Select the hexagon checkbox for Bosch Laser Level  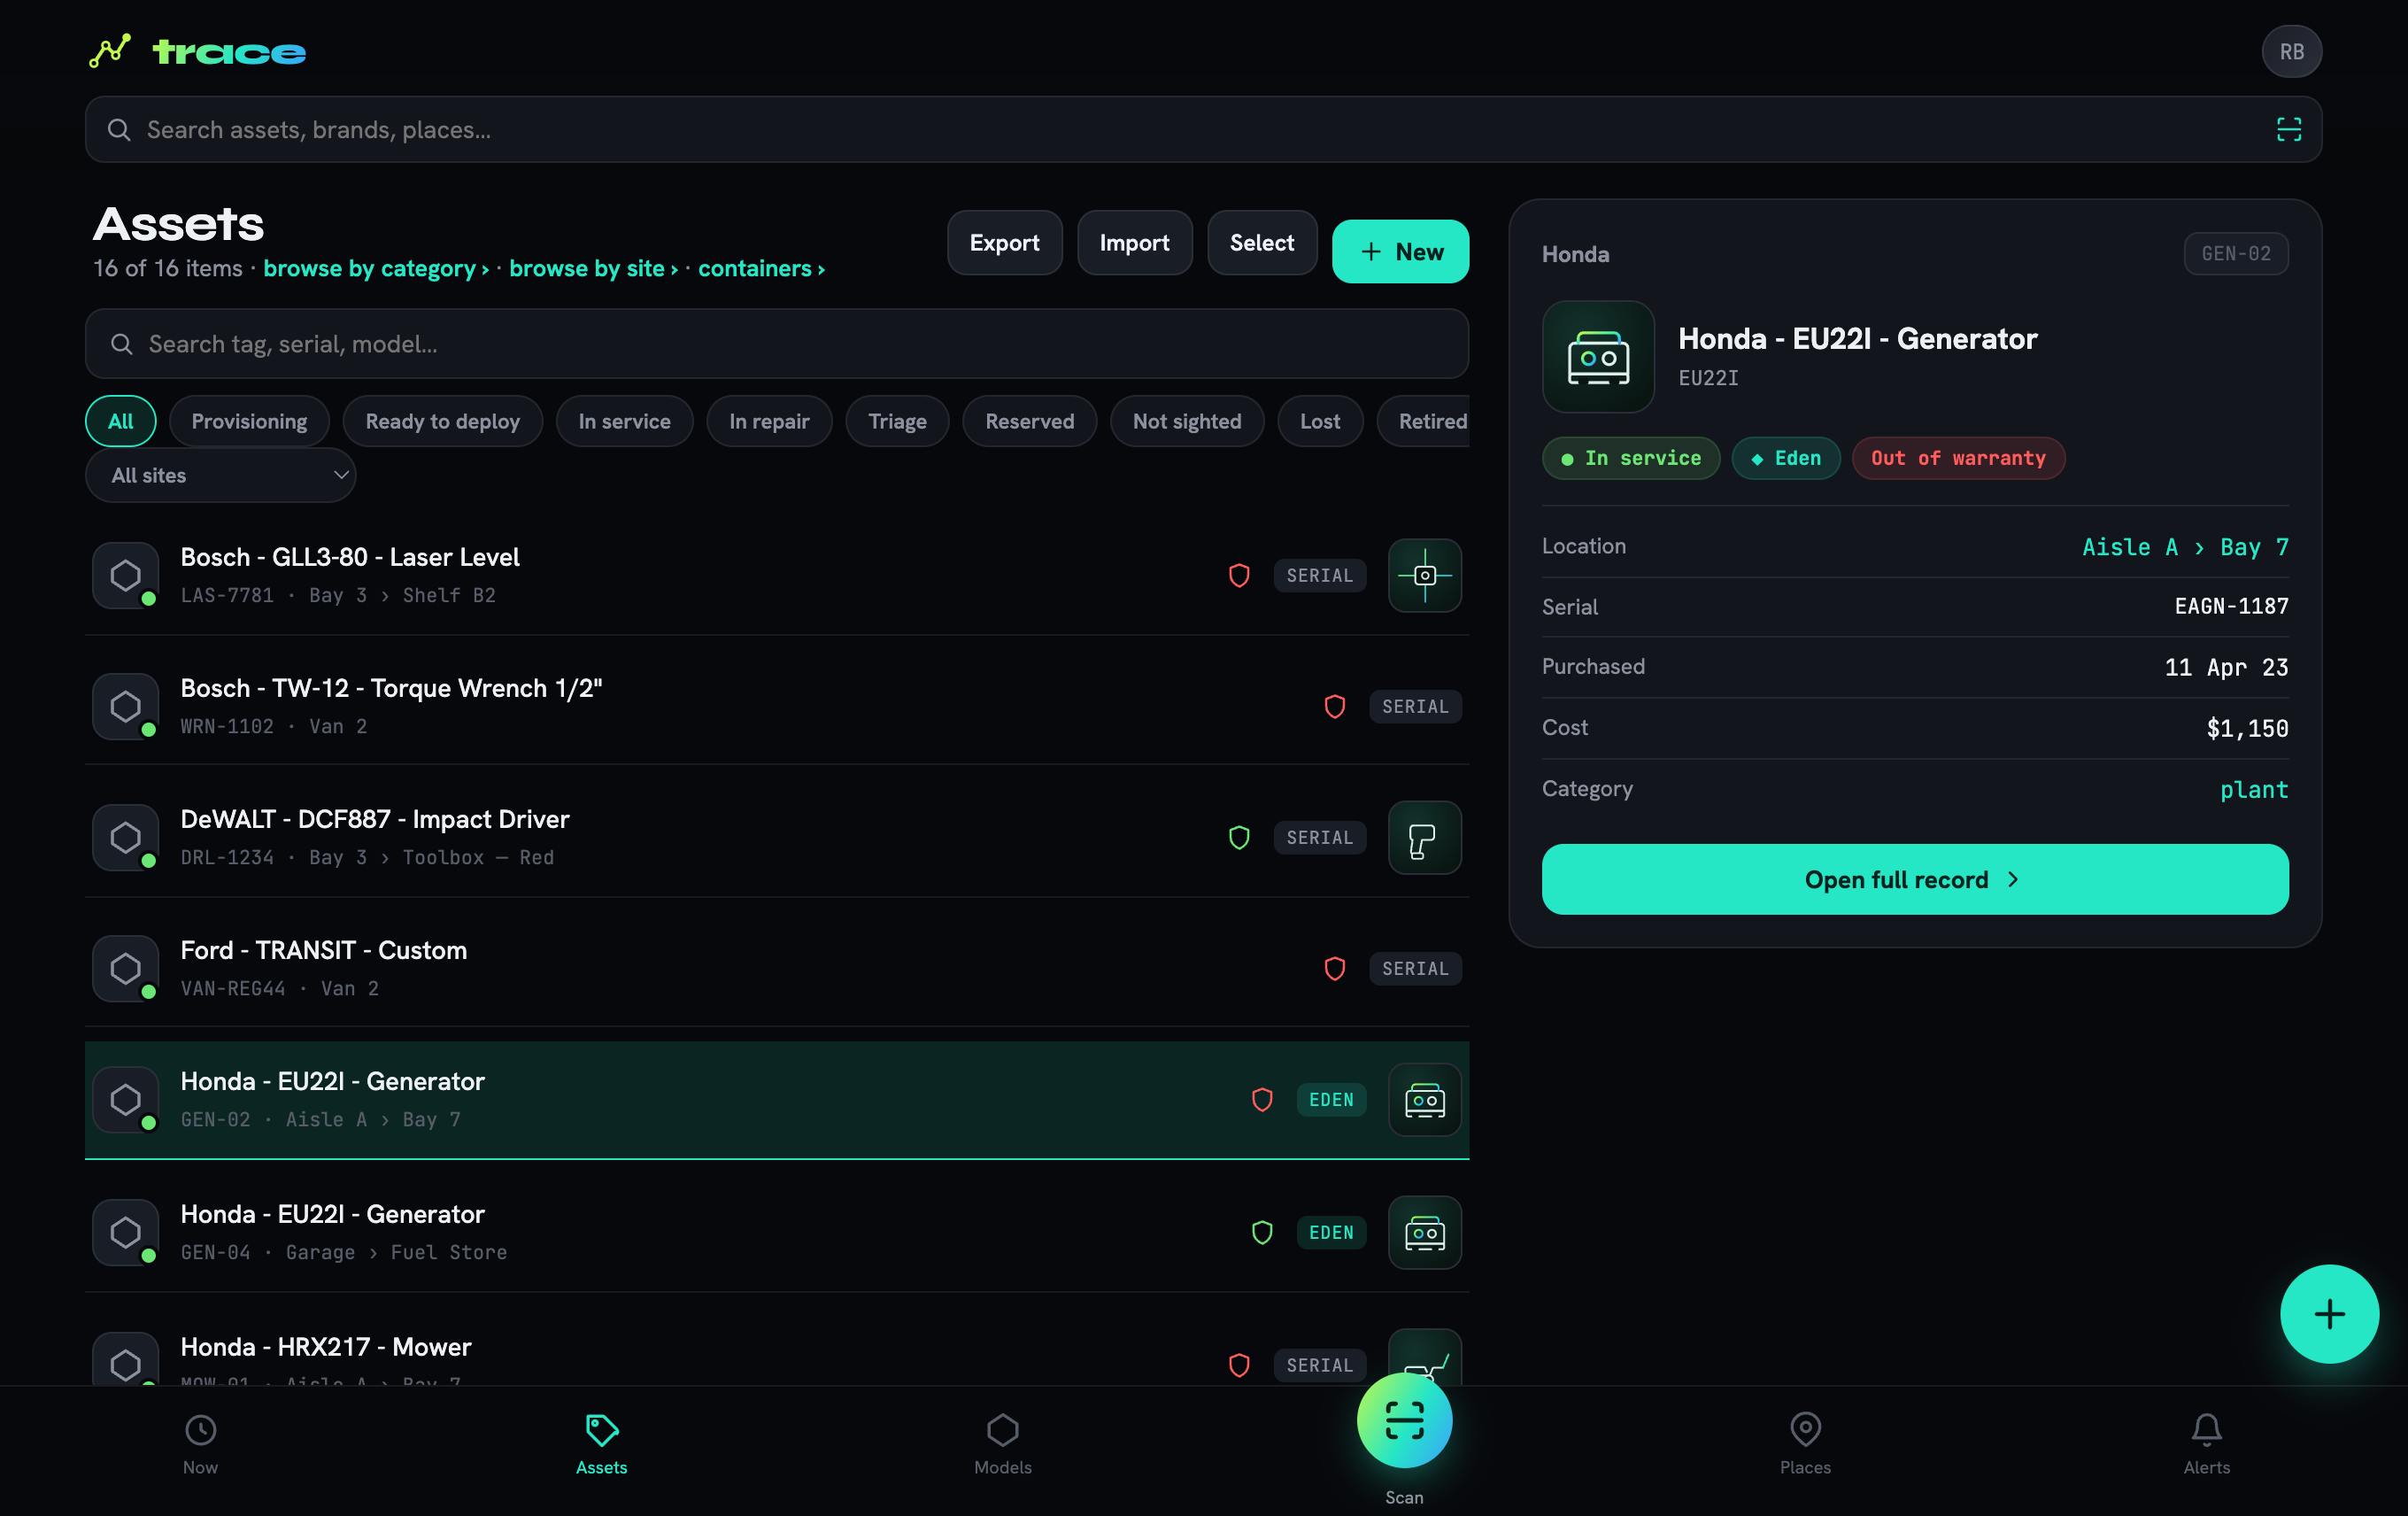tap(125, 575)
